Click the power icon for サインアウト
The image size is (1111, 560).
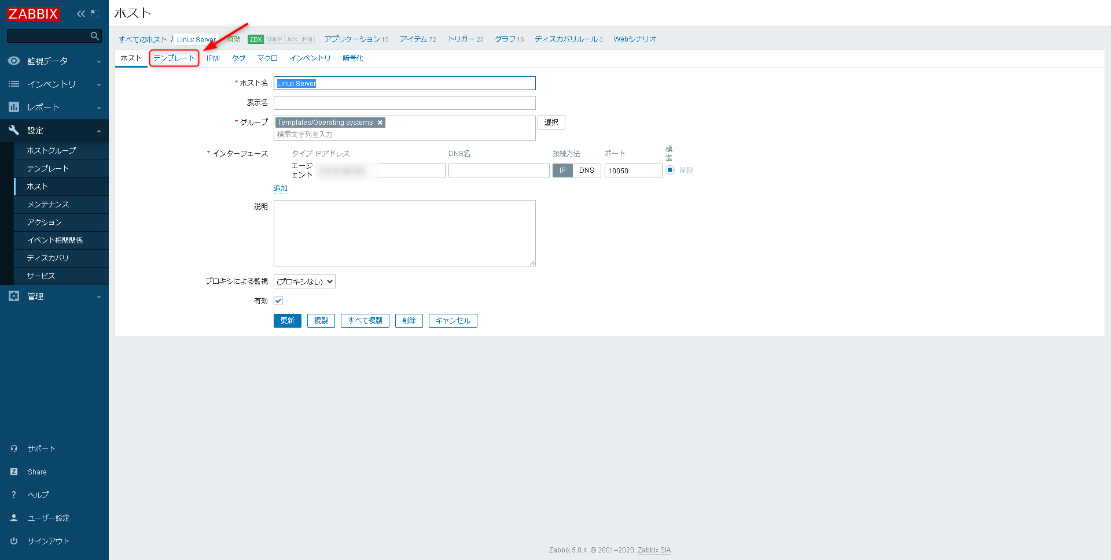14,541
